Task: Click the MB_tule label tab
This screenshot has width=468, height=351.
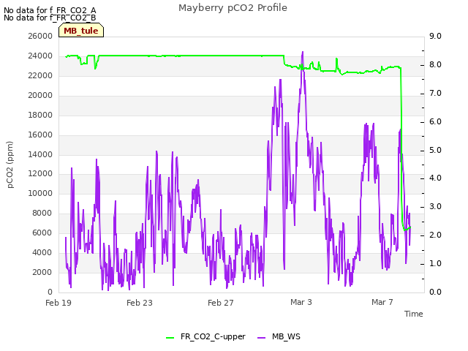Action: (81, 31)
